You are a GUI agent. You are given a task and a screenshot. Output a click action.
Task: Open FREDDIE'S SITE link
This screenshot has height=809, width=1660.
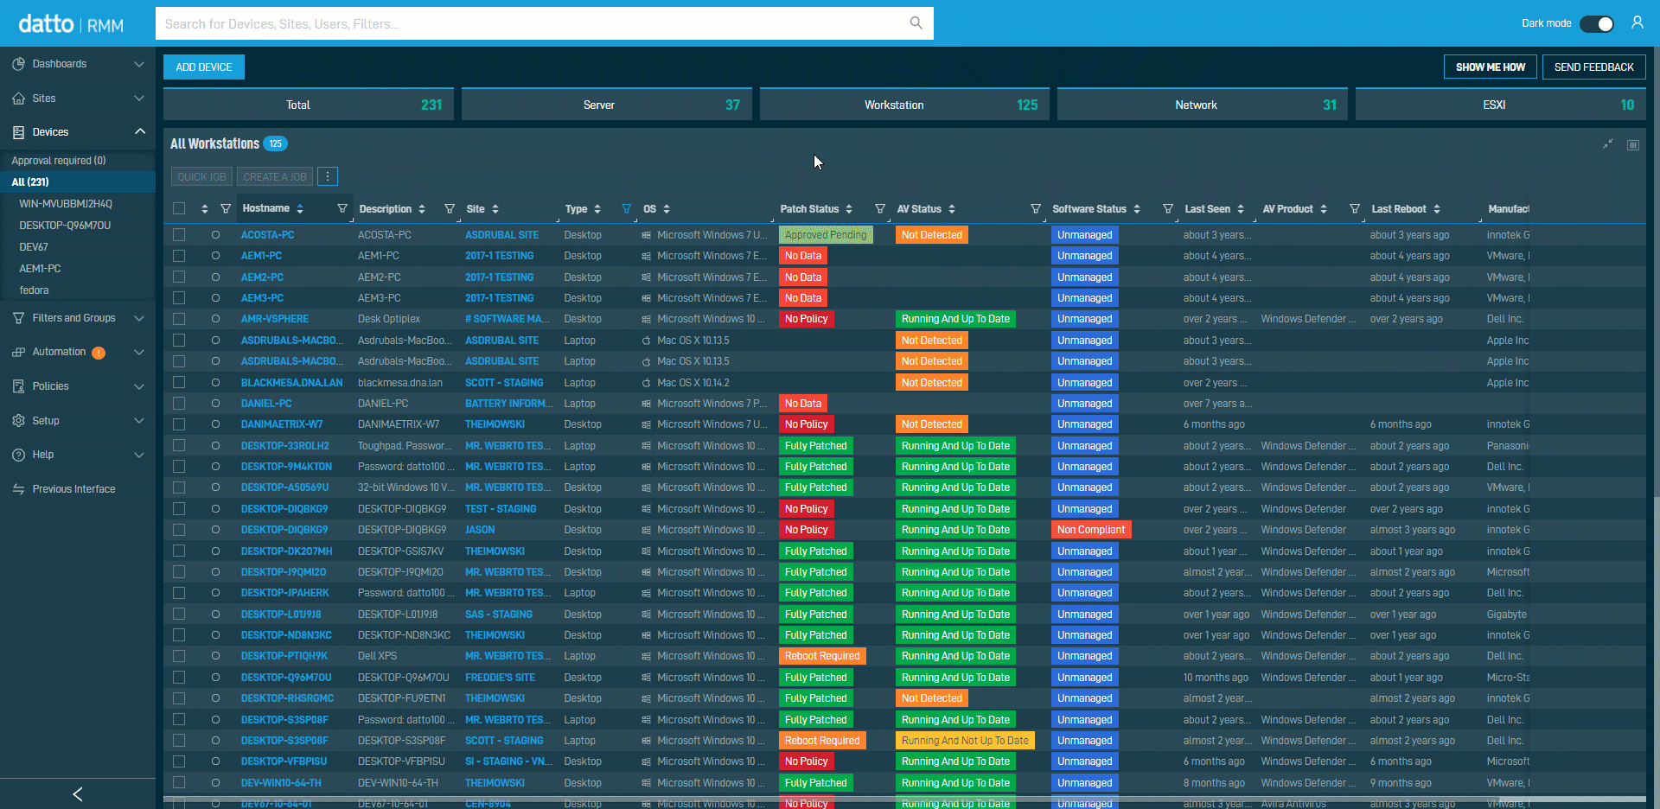pyautogui.click(x=500, y=678)
